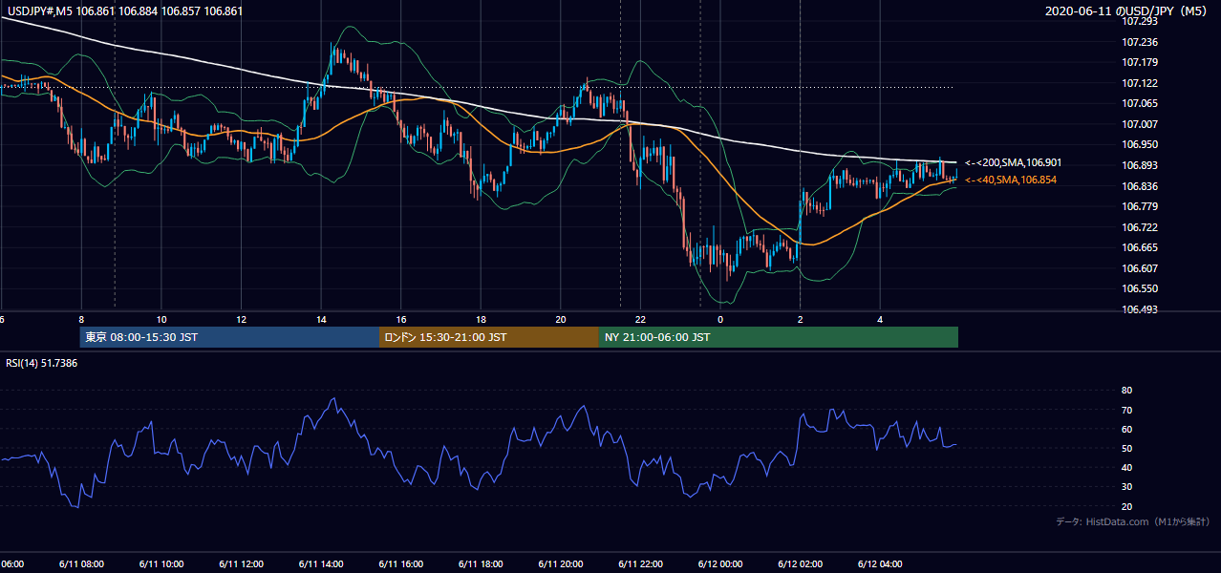
Task: Click the 40 SMA label 106.854
Action: coord(1011,180)
